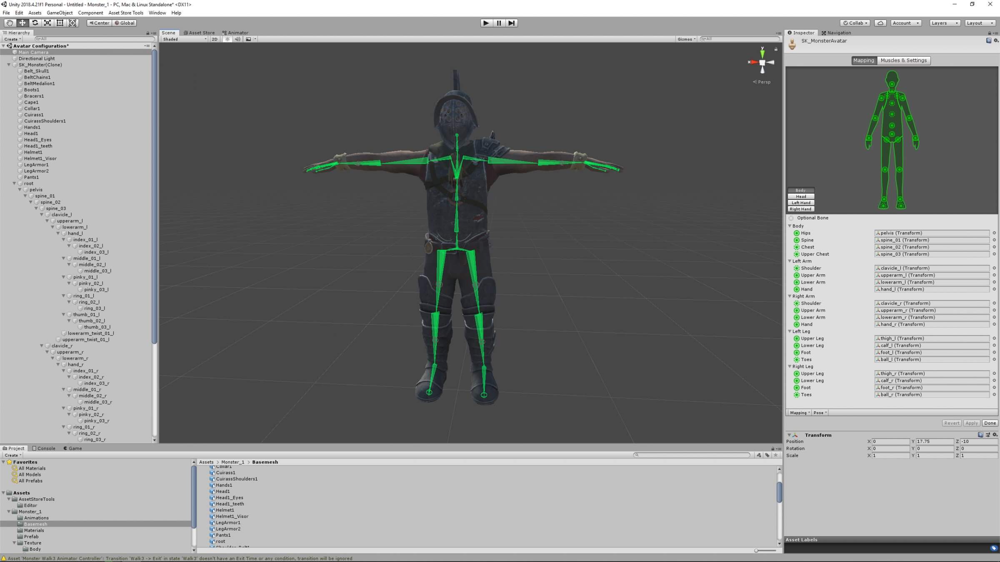1000x562 pixels.
Task: Collapse the spine_03 hierarchy node
Action: 36,209
